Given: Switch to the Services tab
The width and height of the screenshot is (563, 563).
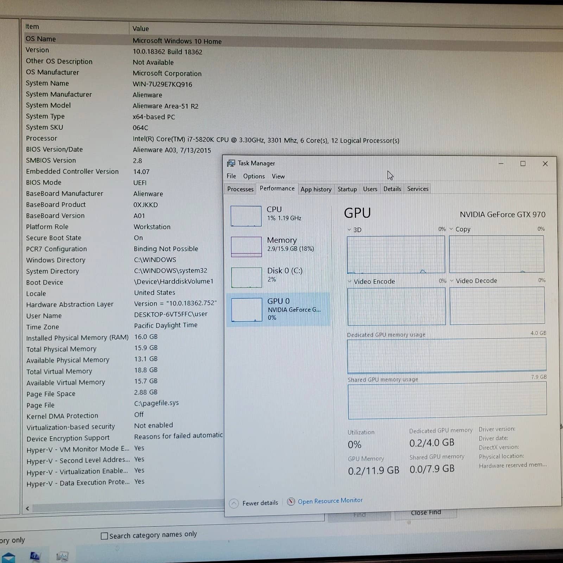Looking at the screenshot, I should point(418,189).
